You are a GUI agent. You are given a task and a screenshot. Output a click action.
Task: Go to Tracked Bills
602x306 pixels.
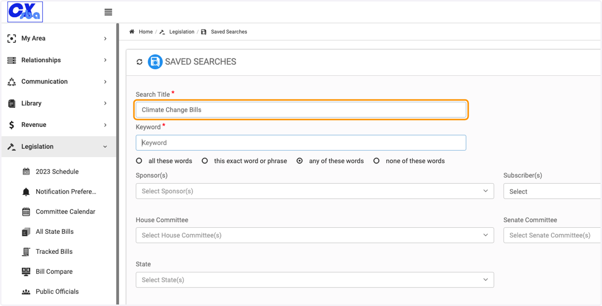tap(54, 252)
